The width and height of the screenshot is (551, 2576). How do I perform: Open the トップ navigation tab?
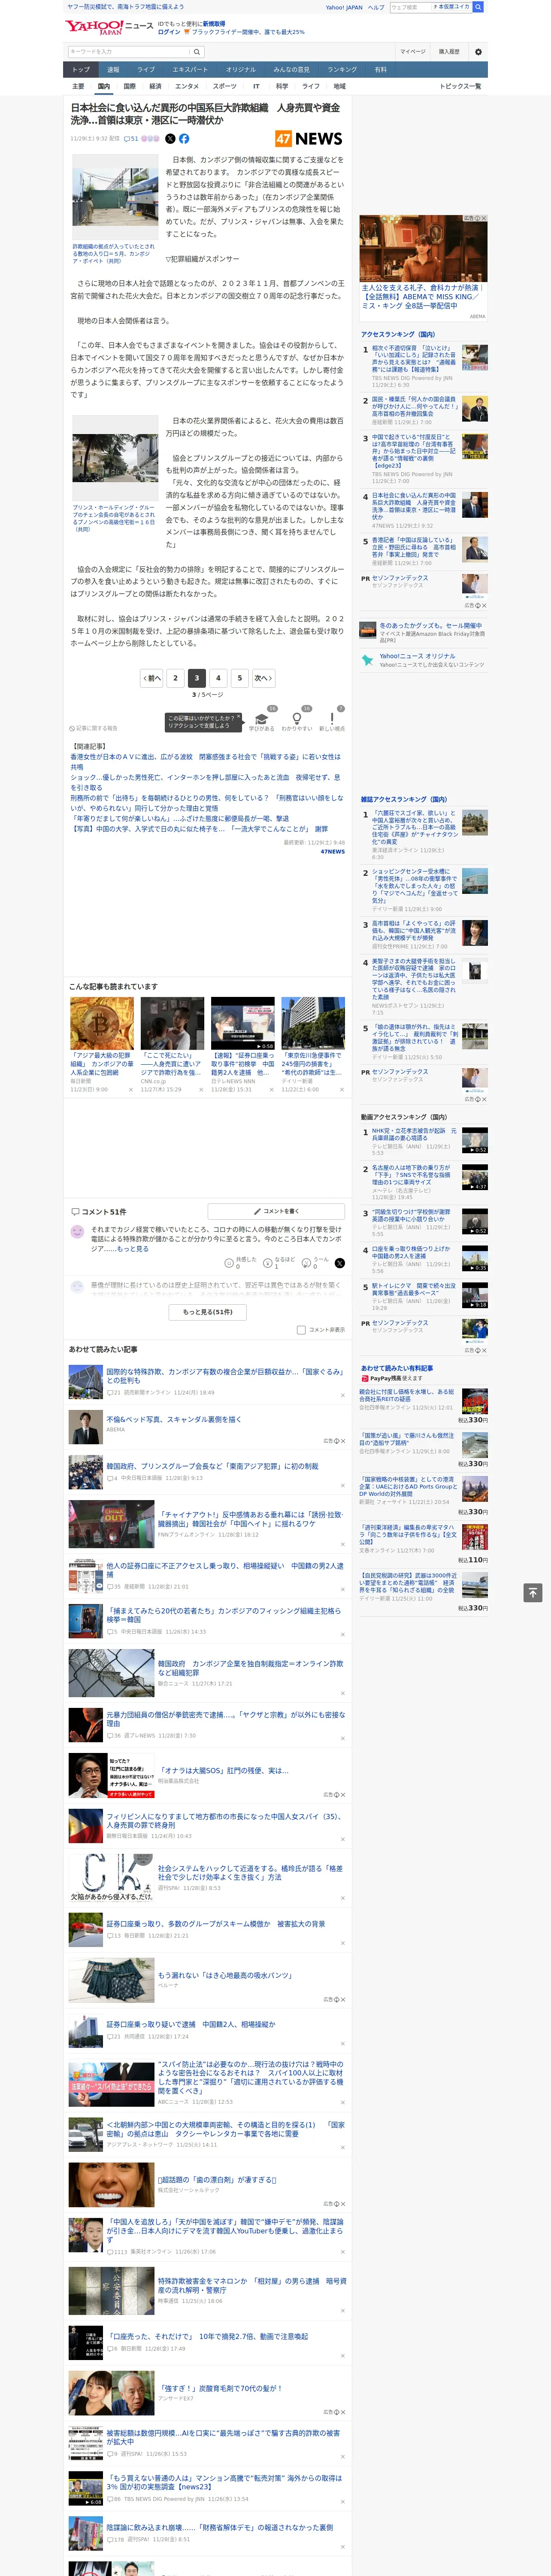(81, 70)
